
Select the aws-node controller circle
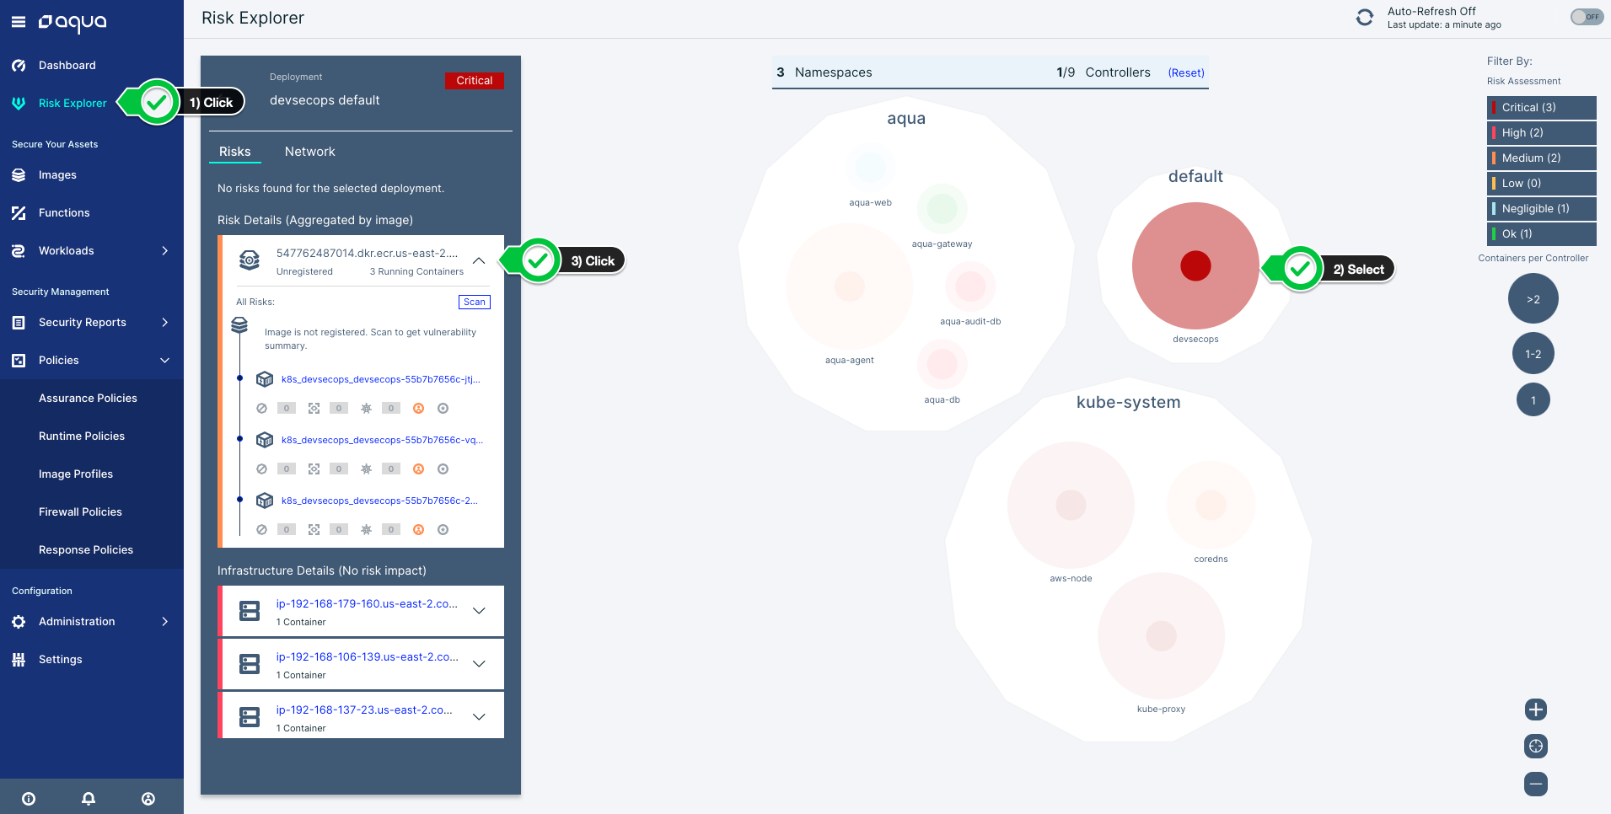(1071, 505)
